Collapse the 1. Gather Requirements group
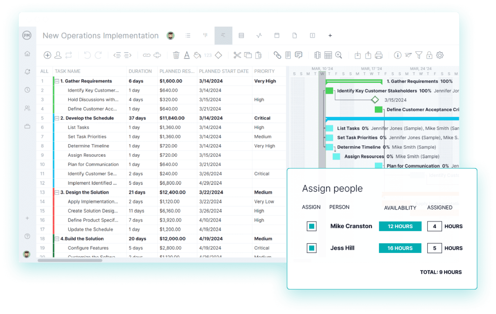Screen dimensions: 496x314 (57, 81)
